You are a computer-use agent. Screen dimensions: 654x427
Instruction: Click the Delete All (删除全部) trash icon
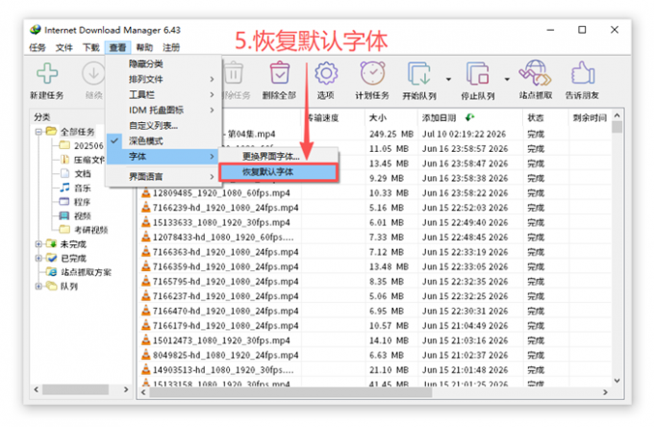point(280,73)
